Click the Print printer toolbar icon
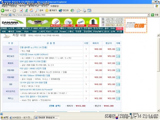The width and height of the screenshot is (160, 120). pos(84,11)
